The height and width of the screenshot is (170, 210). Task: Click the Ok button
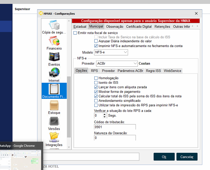(164, 157)
